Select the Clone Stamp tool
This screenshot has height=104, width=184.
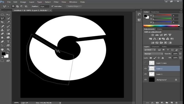click(x=2, y=30)
